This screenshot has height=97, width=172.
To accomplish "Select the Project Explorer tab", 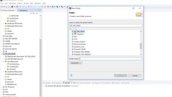I will [9, 10].
